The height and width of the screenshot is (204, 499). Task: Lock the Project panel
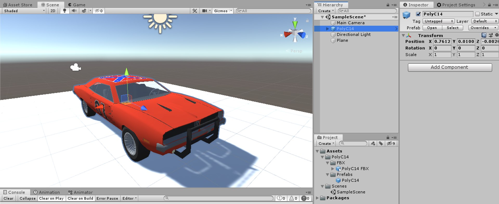(x=388, y=137)
